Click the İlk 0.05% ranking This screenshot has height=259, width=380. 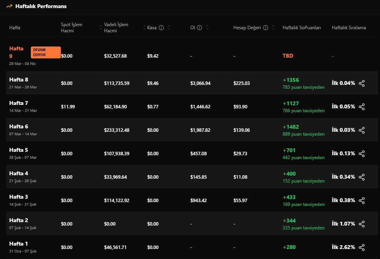(343, 107)
